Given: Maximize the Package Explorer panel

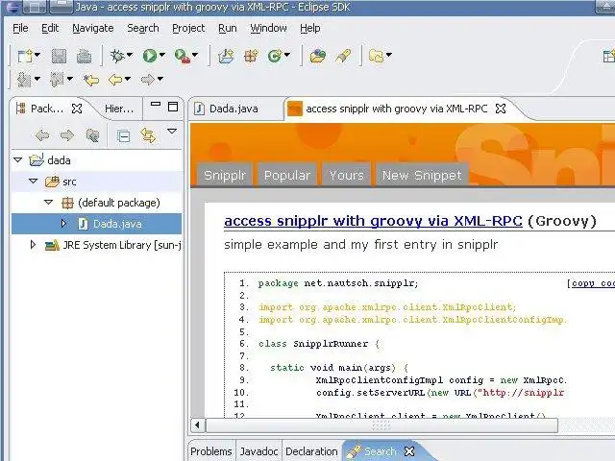Looking at the screenshot, I should coord(173,107).
